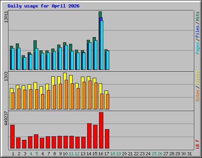The height and width of the screenshot is (158, 202).
Task: Click day 31 on the x-axis
Action: 189,154
